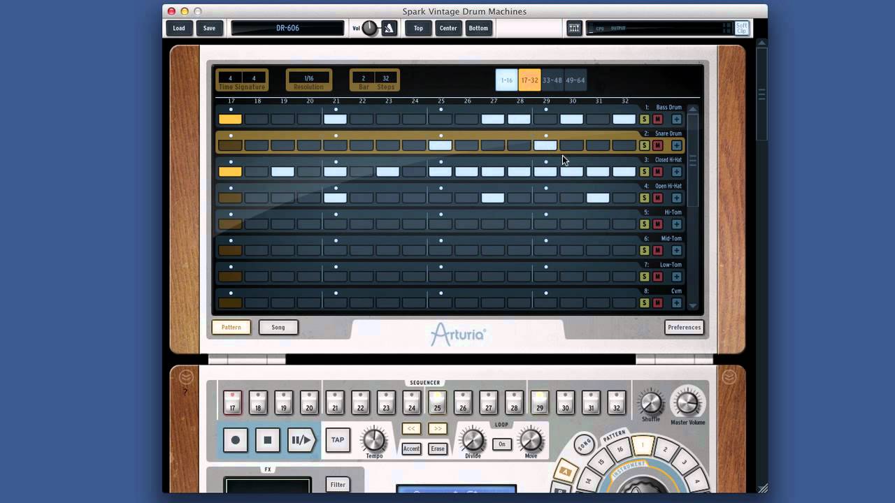Open Preferences
Screen dimensions: 895x503
click(x=684, y=327)
